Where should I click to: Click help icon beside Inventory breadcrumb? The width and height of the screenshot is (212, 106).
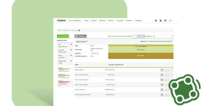click(79, 30)
